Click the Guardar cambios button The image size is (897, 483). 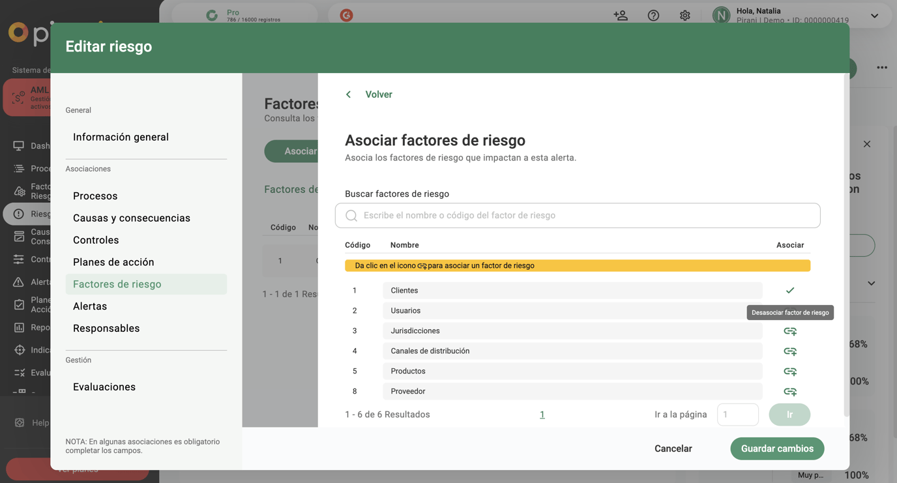pos(777,448)
